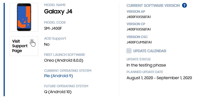
Task: Click the hand pointer tap icon
Action: pyautogui.click(x=33, y=43)
